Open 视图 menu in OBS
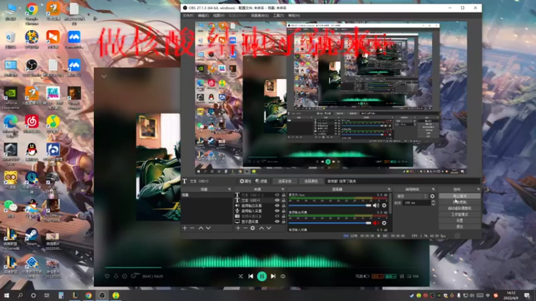536x301 pixels. [218, 15]
